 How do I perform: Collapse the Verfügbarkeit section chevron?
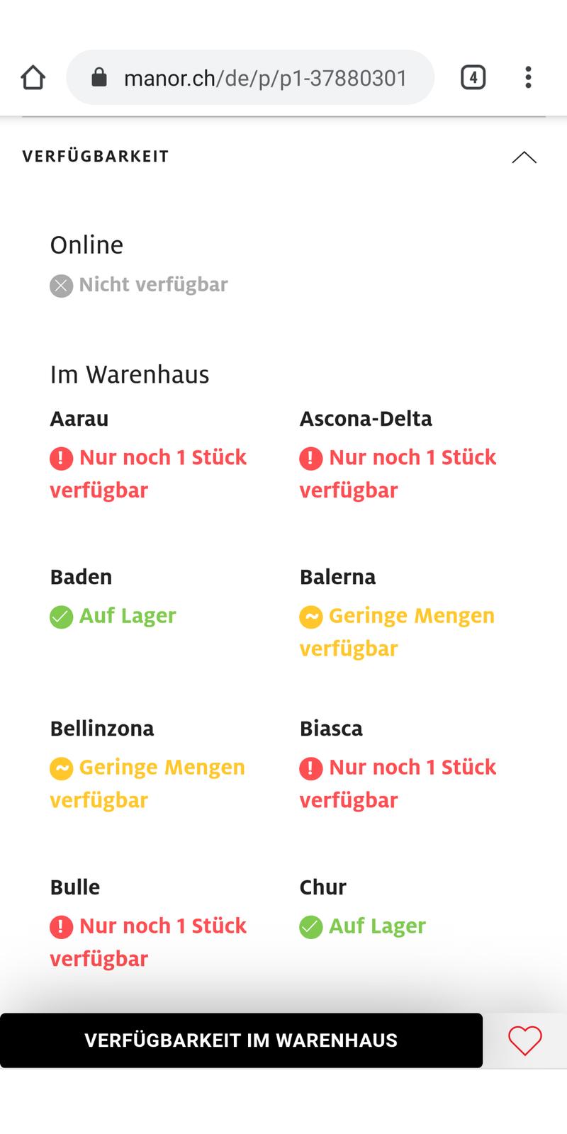point(524,157)
